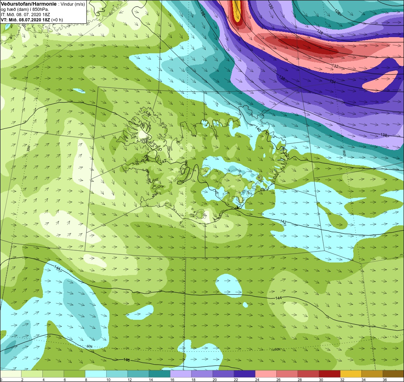This screenshot has width=404, height=382.
Task: Click the '146' contour label
Action: tap(126, 360)
